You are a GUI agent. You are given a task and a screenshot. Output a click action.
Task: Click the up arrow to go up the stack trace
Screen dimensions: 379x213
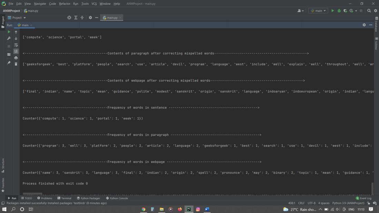(x=16, y=32)
